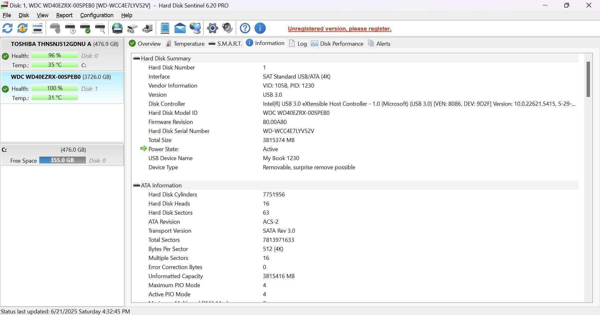Click the gray disk test toolbar icon
The image size is (600, 315).
pyautogui.click(x=55, y=28)
